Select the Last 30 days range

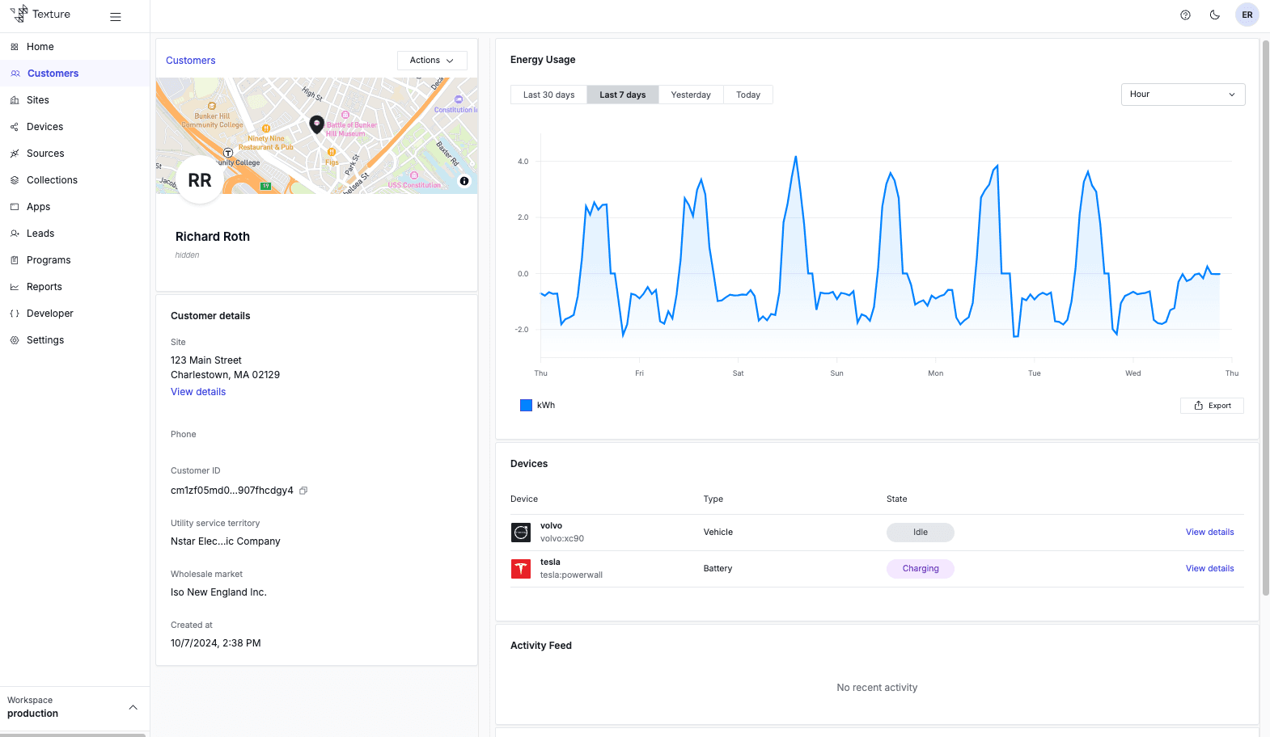tap(548, 95)
